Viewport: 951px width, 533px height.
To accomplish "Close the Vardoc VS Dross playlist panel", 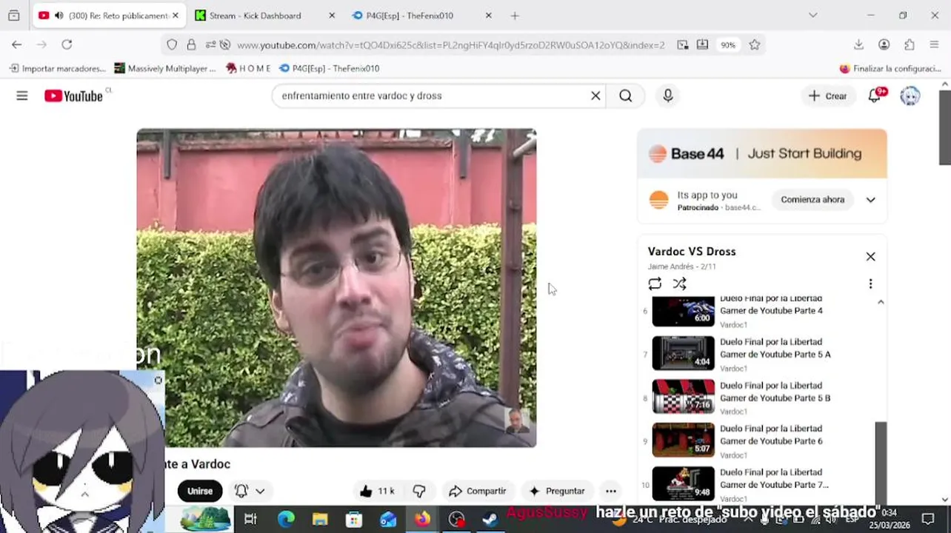I will coord(871,257).
